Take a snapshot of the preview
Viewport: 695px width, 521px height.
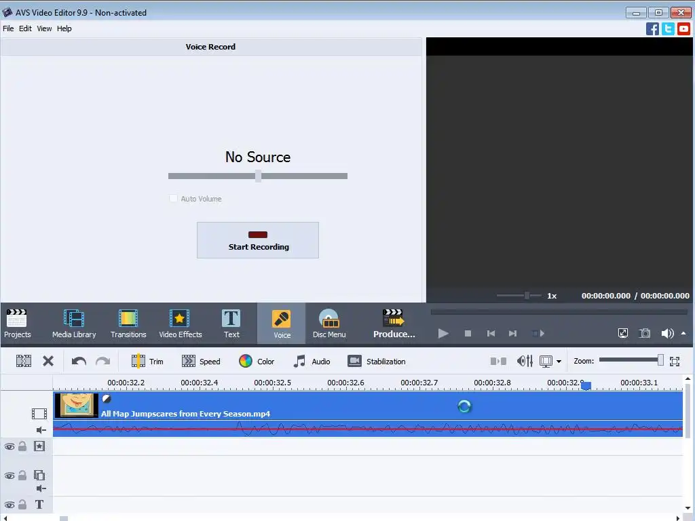point(645,333)
